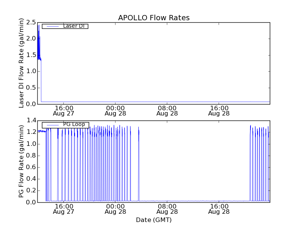Click the 'APOLLO Flow Rates' chart title
This screenshot has width=300, height=225.
pos(154,18)
